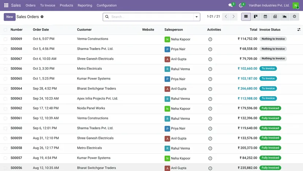303x171 pixels.
Task: Open the Orders menu
Action: pyautogui.click(x=30, y=6)
